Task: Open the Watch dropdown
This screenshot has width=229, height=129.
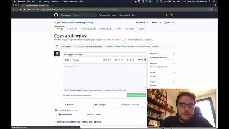Action: (x=141, y=23)
